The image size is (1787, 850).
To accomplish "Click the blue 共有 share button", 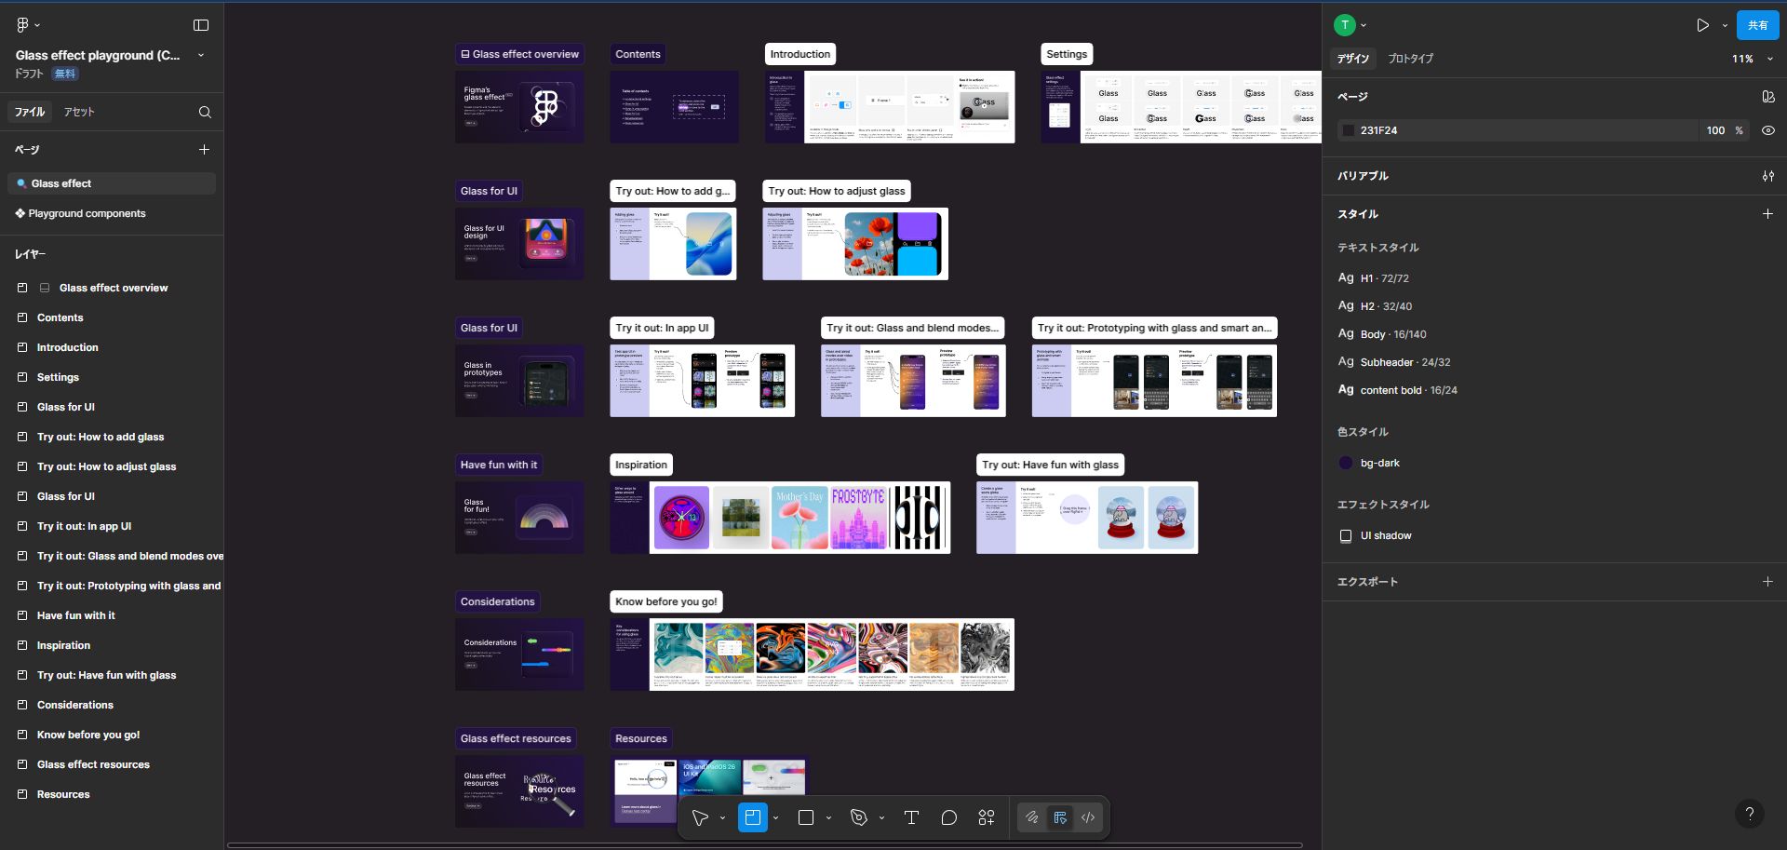I will [x=1757, y=25].
